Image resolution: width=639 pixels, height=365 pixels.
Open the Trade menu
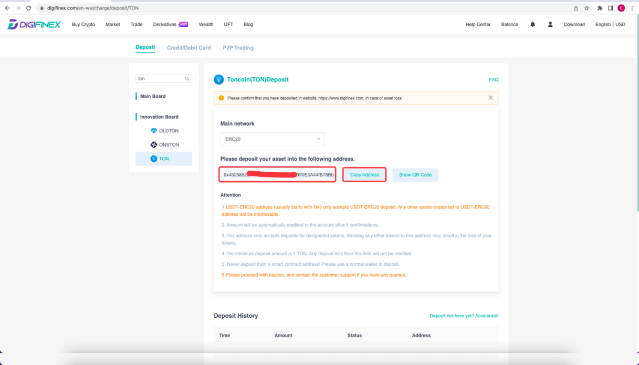click(x=136, y=24)
